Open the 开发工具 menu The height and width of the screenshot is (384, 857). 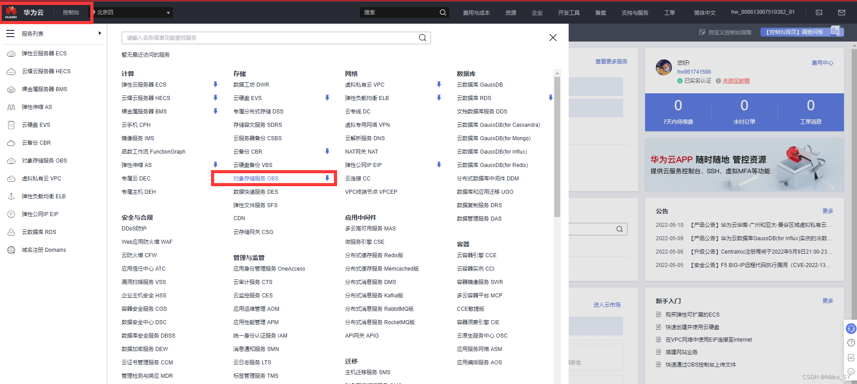569,13
